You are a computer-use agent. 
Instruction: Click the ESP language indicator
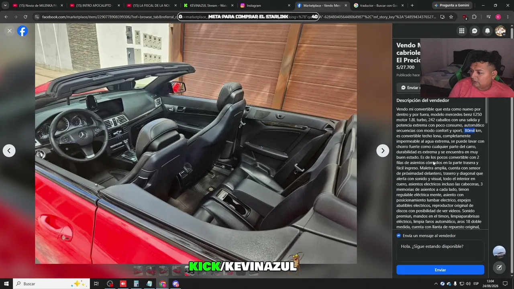click(476, 284)
